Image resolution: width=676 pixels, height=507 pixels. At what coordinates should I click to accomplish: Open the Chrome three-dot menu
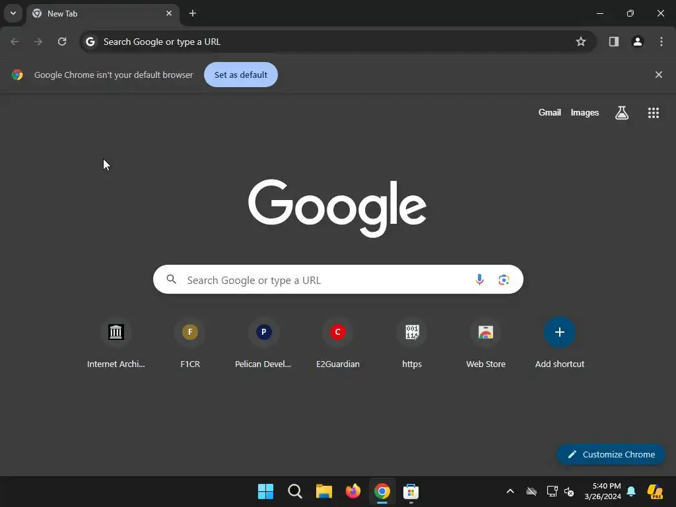point(661,42)
